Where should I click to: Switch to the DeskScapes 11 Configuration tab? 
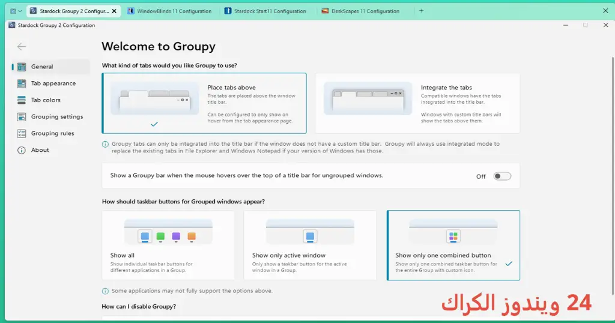point(361,11)
